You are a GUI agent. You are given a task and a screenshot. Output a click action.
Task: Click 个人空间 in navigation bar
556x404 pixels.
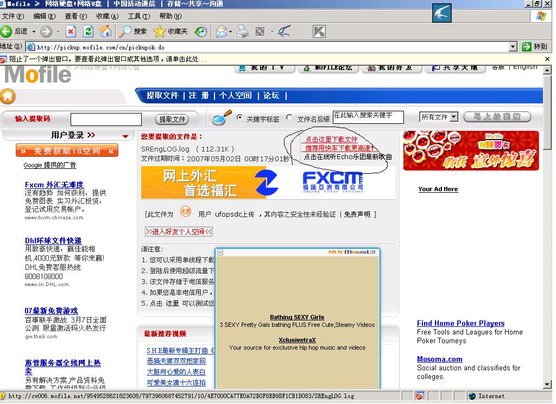tap(236, 96)
